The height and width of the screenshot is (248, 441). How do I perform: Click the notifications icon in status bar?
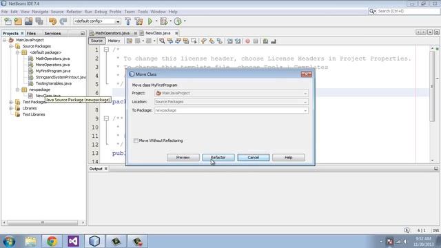[x=407, y=230]
